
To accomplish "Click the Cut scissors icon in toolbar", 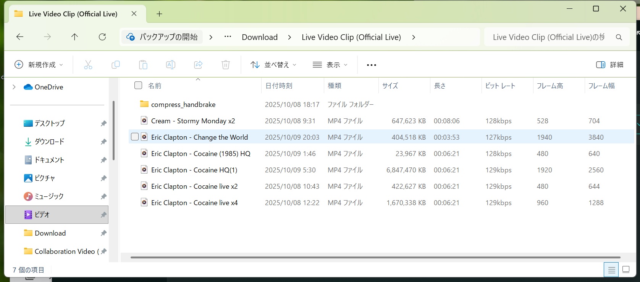I will pos(88,65).
